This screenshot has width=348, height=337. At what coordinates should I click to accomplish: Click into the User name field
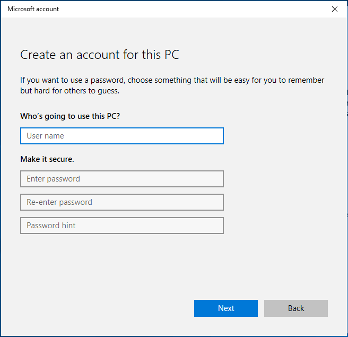[x=122, y=136]
